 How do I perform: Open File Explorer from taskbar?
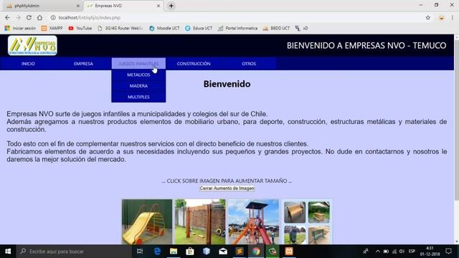tap(174, 252)
